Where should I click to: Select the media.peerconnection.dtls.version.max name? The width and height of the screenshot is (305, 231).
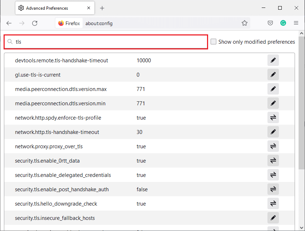point(61,89)
